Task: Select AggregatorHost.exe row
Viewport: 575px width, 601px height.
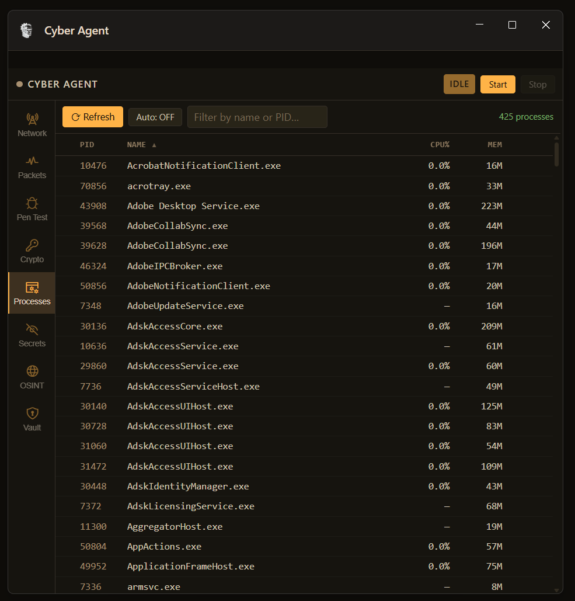Action: pyautogui.click(x=304, y=527)
